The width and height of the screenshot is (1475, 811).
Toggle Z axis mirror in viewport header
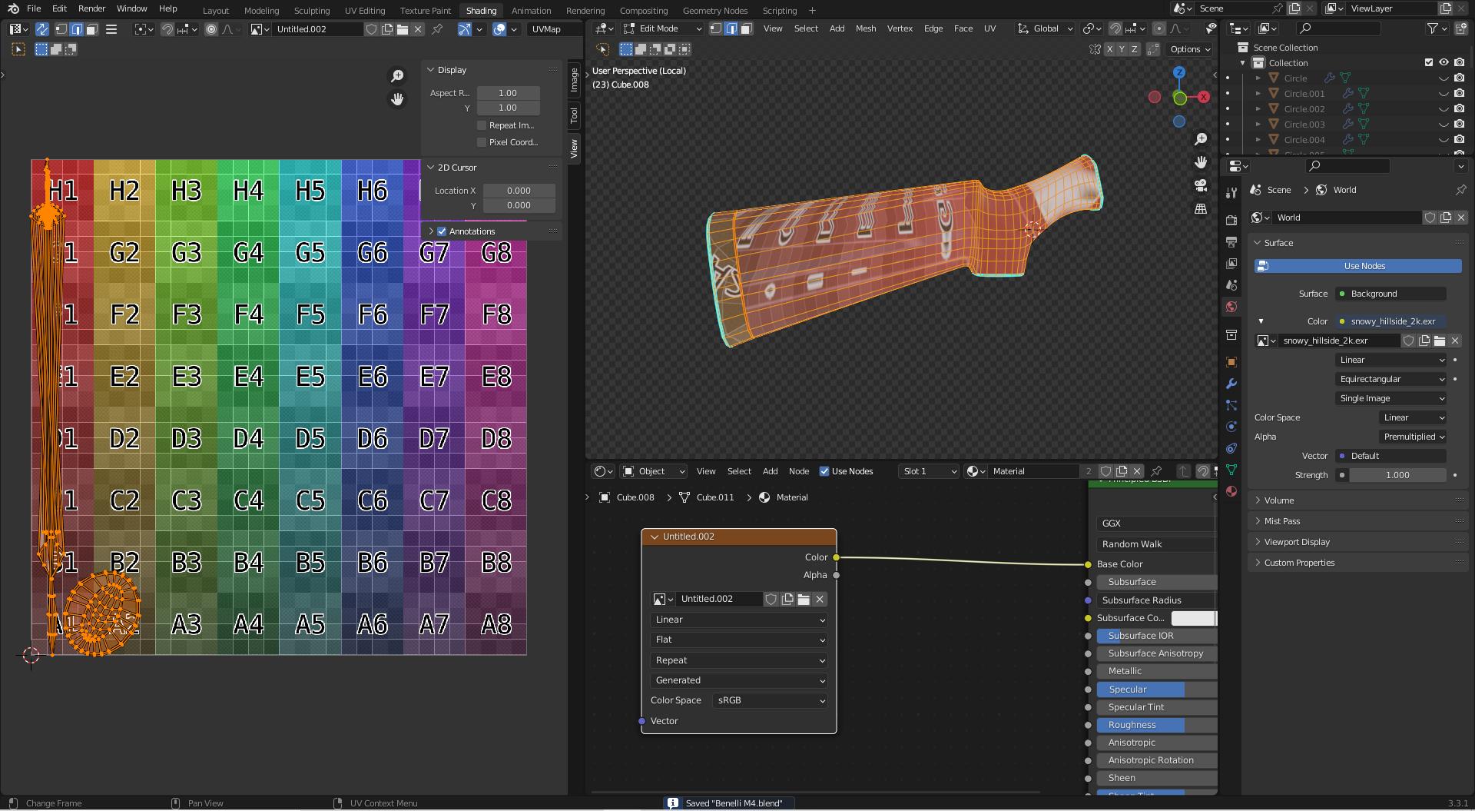[1134, 49]
